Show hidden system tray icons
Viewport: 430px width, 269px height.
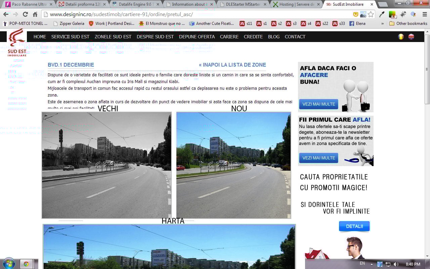point(372,264)
